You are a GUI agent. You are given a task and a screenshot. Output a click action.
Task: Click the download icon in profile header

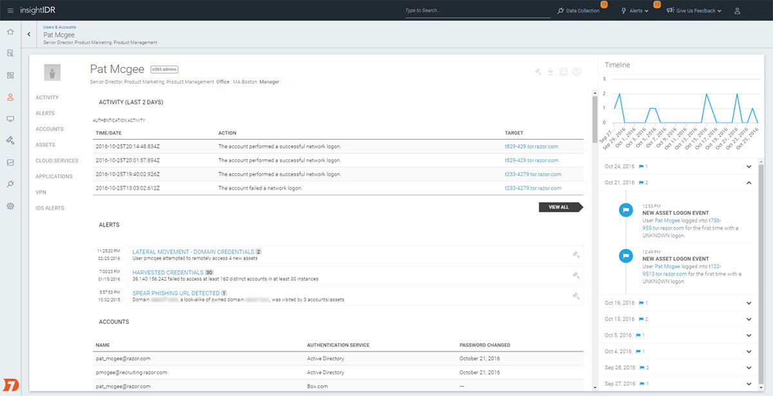(551, 72)
